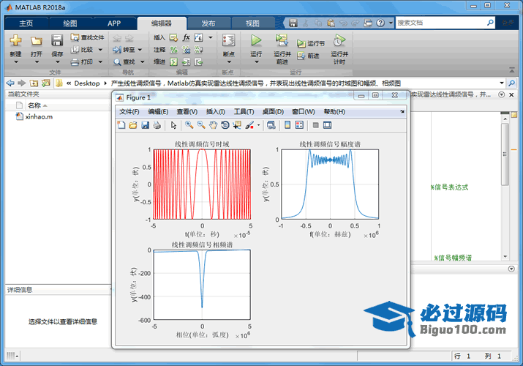The width and height of the screenshot is (523, 366).
Task: Switch to the Publish (发布) tab
Action: coord(208,23)
